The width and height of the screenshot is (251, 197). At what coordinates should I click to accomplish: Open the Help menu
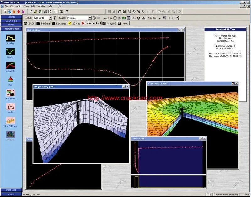[50, 6]
